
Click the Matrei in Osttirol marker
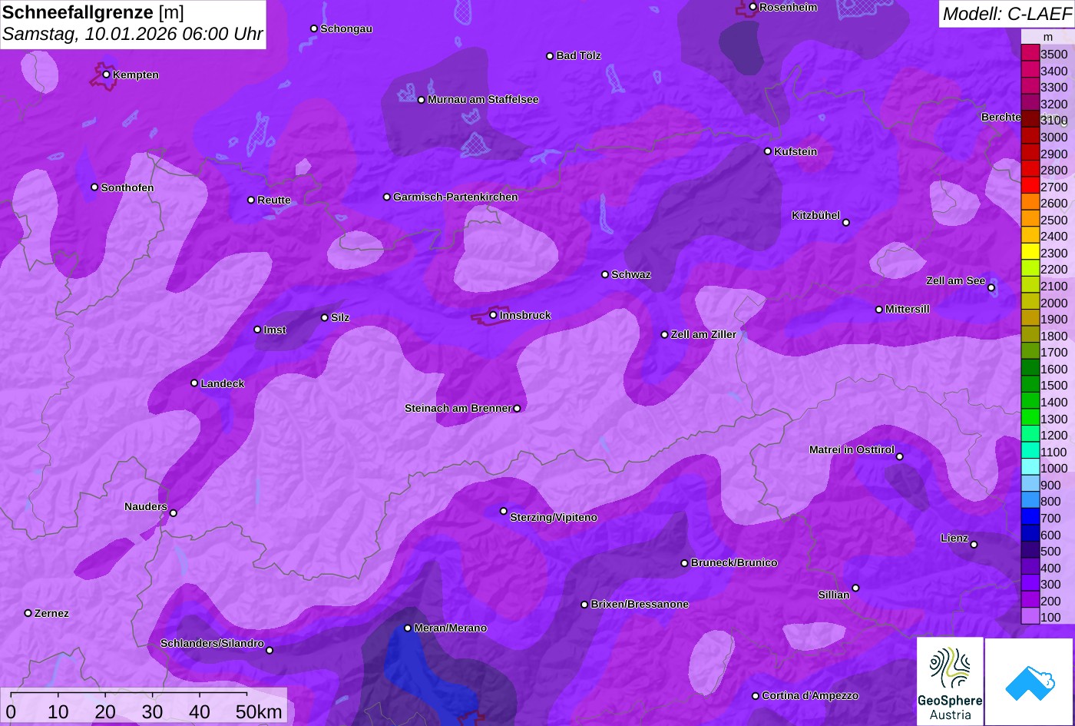click(x=899, y=456)
